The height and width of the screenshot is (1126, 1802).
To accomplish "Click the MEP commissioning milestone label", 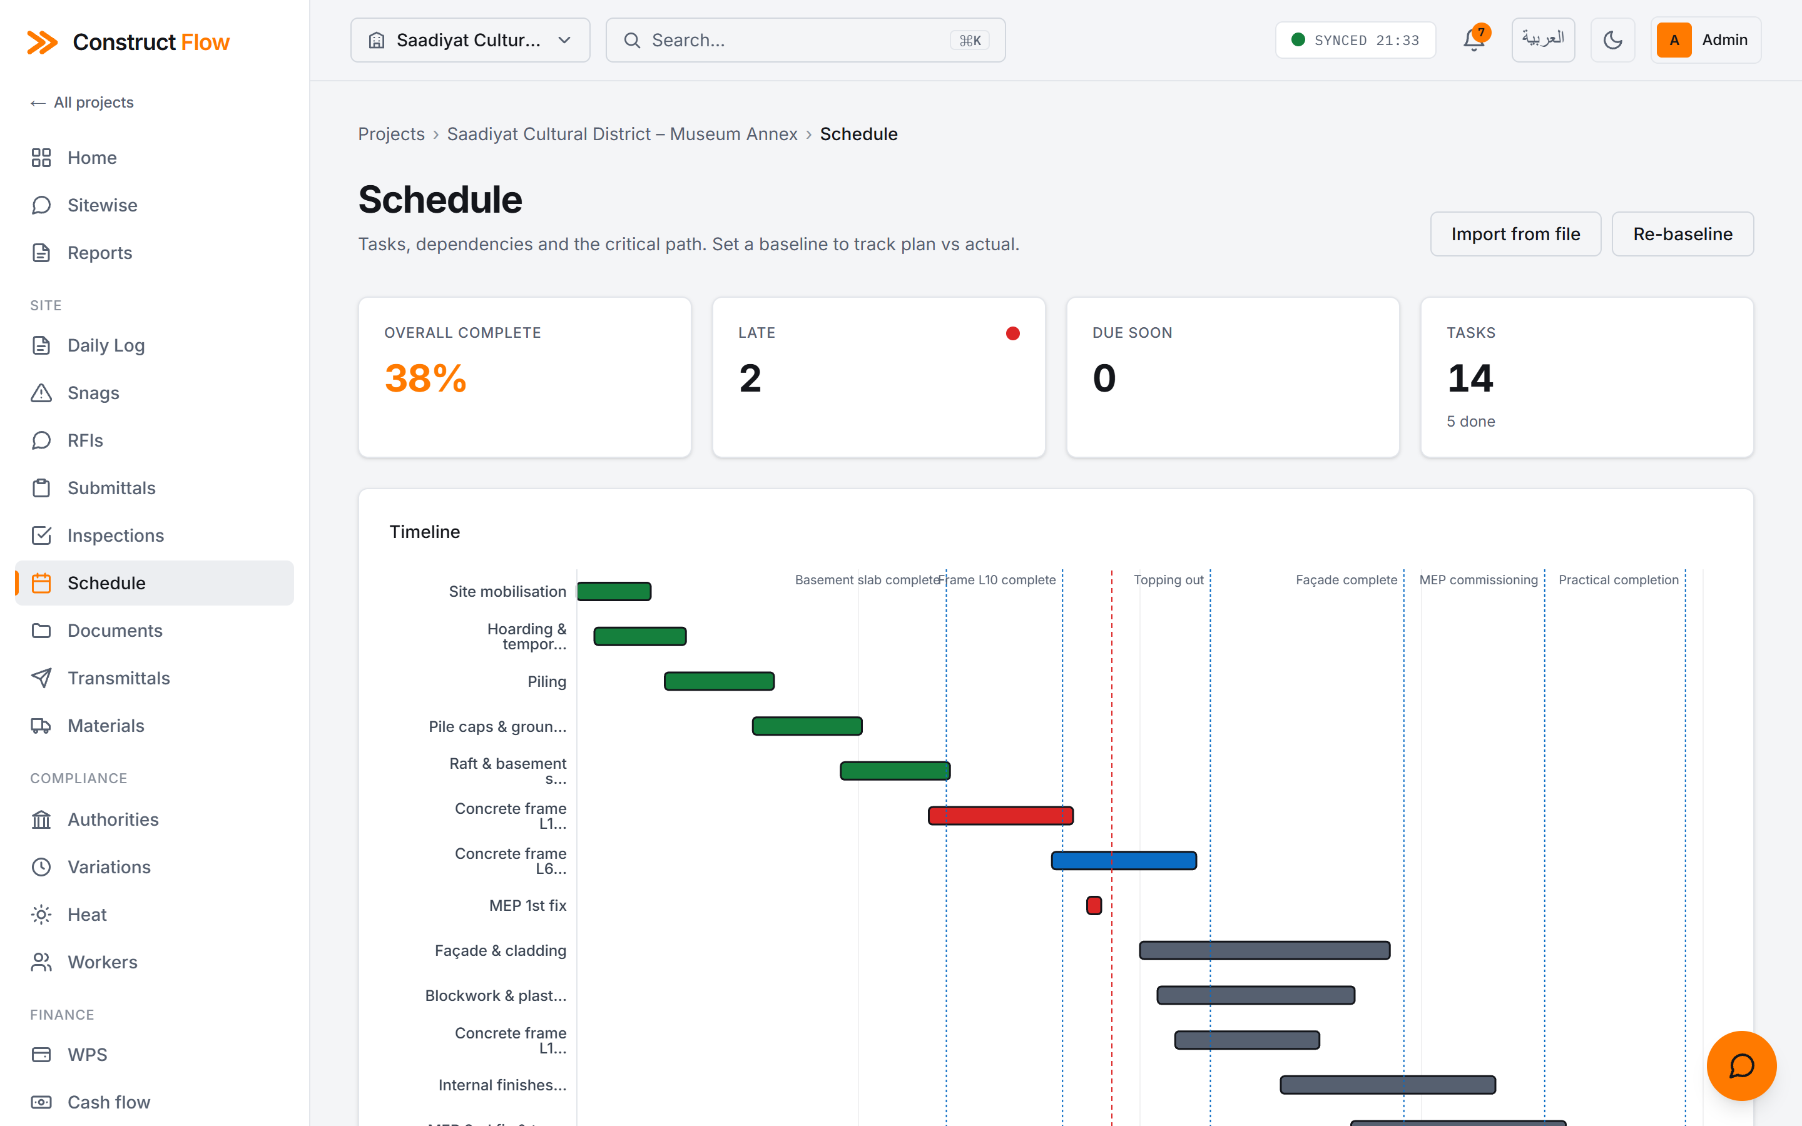I will 1478,580.
